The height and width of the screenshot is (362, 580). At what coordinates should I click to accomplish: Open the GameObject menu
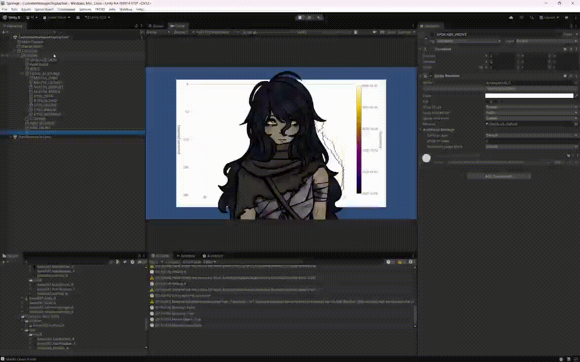point(44,9)
